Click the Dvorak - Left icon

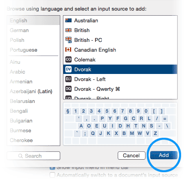[68, 79]
